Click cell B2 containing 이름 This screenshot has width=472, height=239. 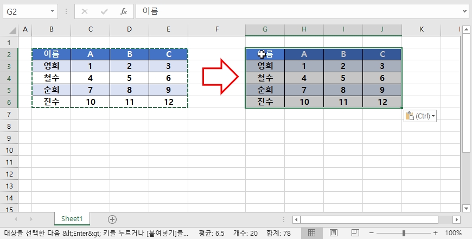click(52, 54)
